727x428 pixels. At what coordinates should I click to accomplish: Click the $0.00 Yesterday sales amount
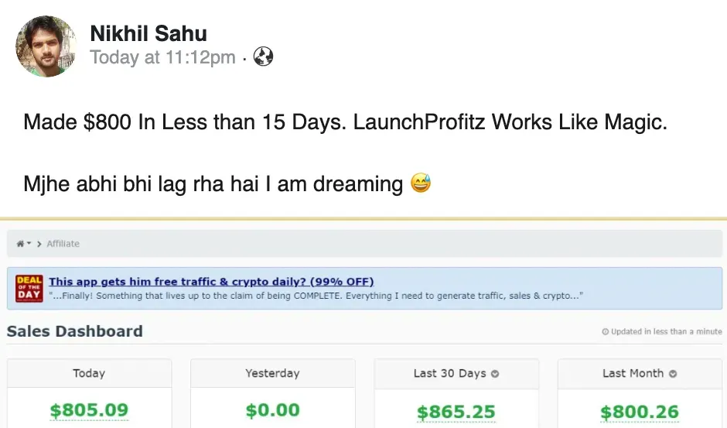point(272,410)
